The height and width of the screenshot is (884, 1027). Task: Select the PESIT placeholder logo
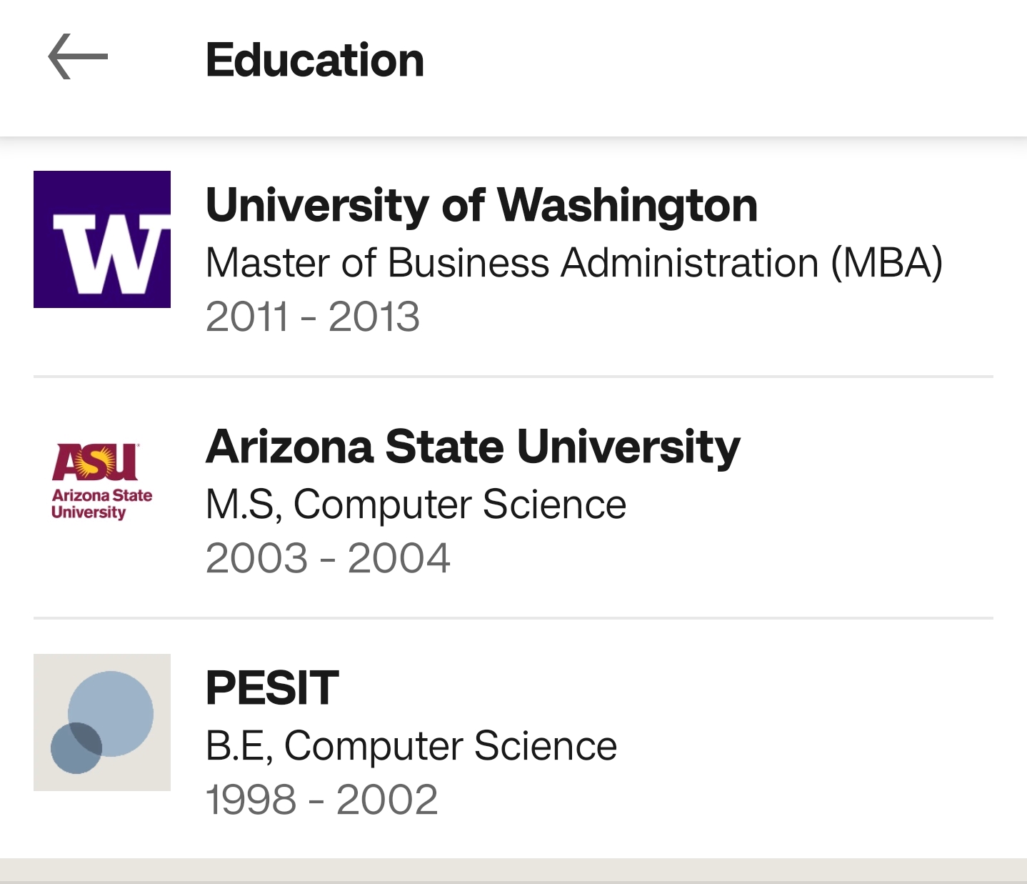102,722
